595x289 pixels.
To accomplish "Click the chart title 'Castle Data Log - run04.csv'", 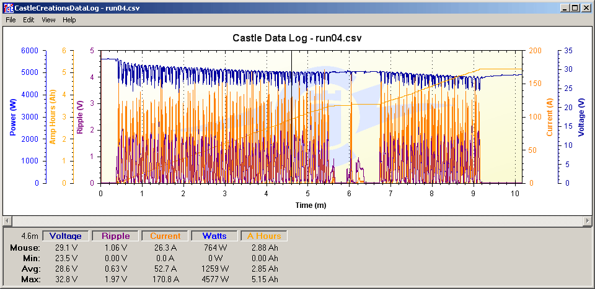I will coord(297,38).
